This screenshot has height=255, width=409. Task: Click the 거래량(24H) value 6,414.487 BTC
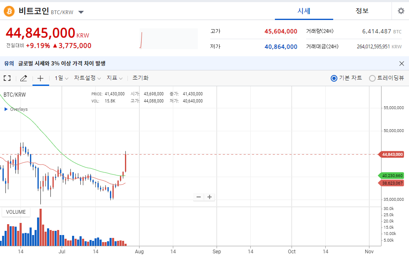pyautogui.click(x=382, y=31)
